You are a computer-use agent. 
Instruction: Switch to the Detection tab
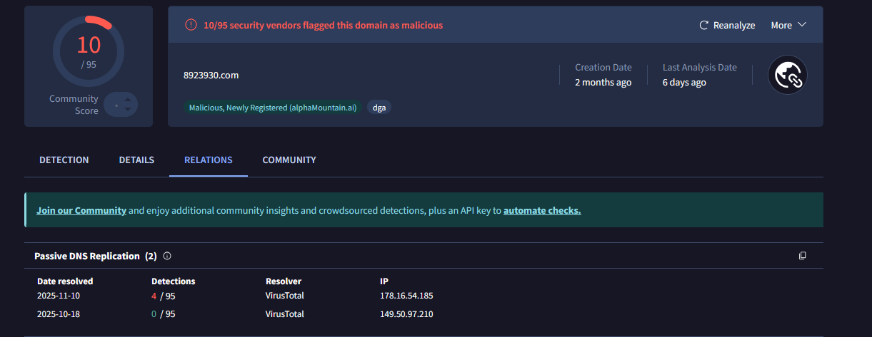(64, 160)
